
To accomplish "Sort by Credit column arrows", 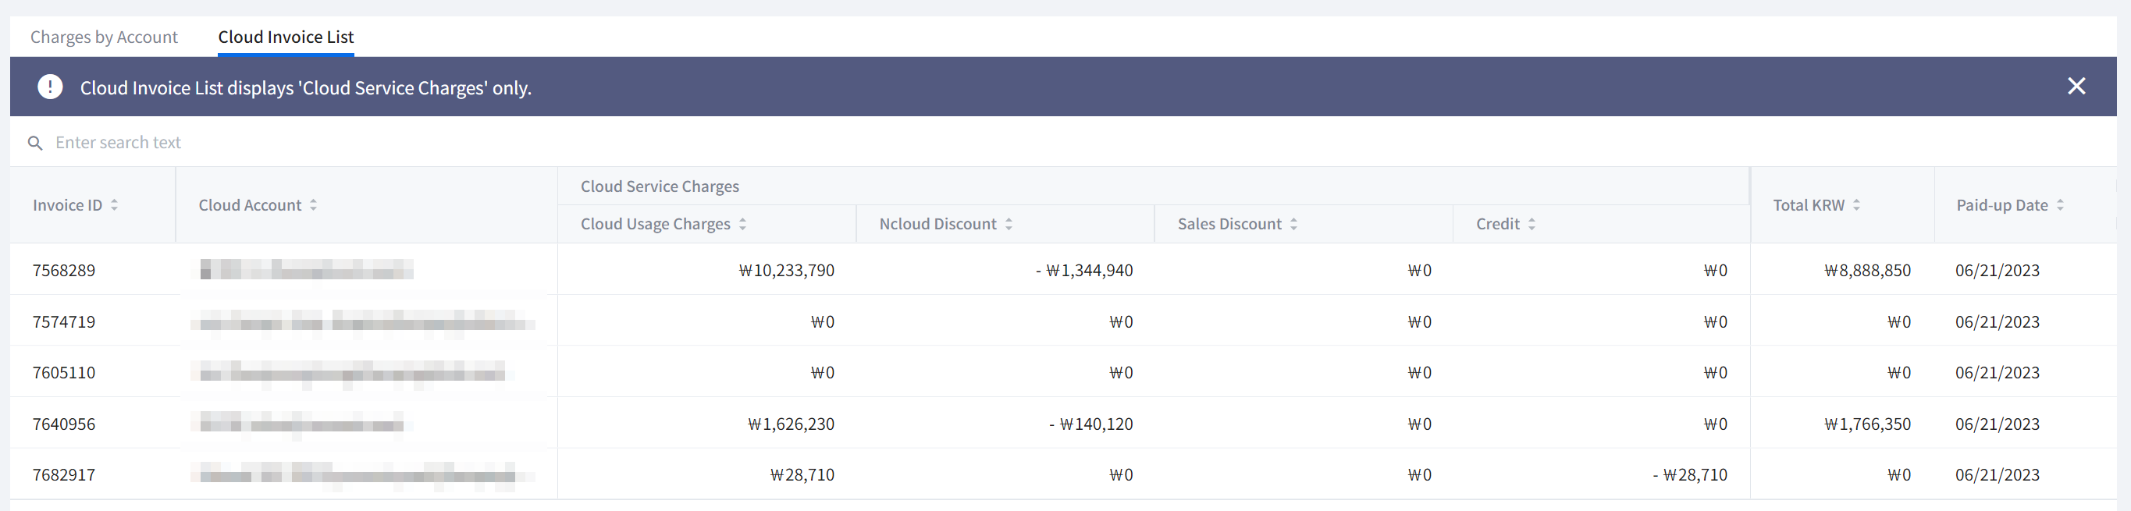I will (1532, 224).
